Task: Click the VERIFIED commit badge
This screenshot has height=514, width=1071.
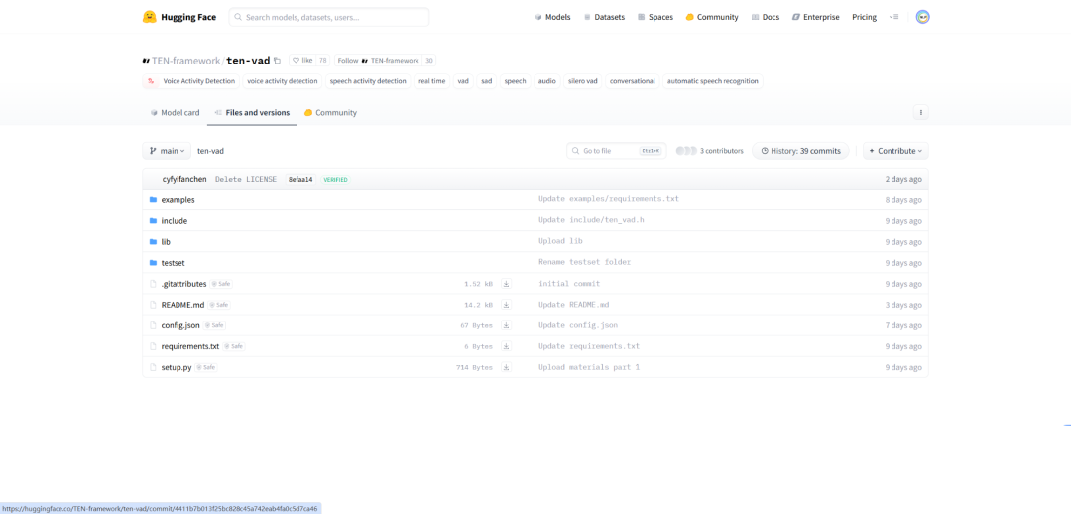Action: coord(335,179)
